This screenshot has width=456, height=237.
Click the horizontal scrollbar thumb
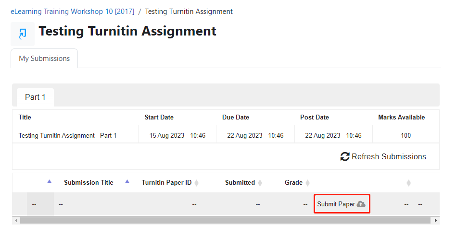click(x=225, y=221)
